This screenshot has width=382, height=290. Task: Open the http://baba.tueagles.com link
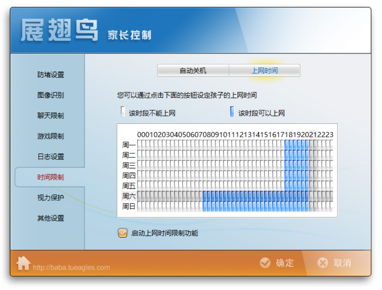point(72,267)
